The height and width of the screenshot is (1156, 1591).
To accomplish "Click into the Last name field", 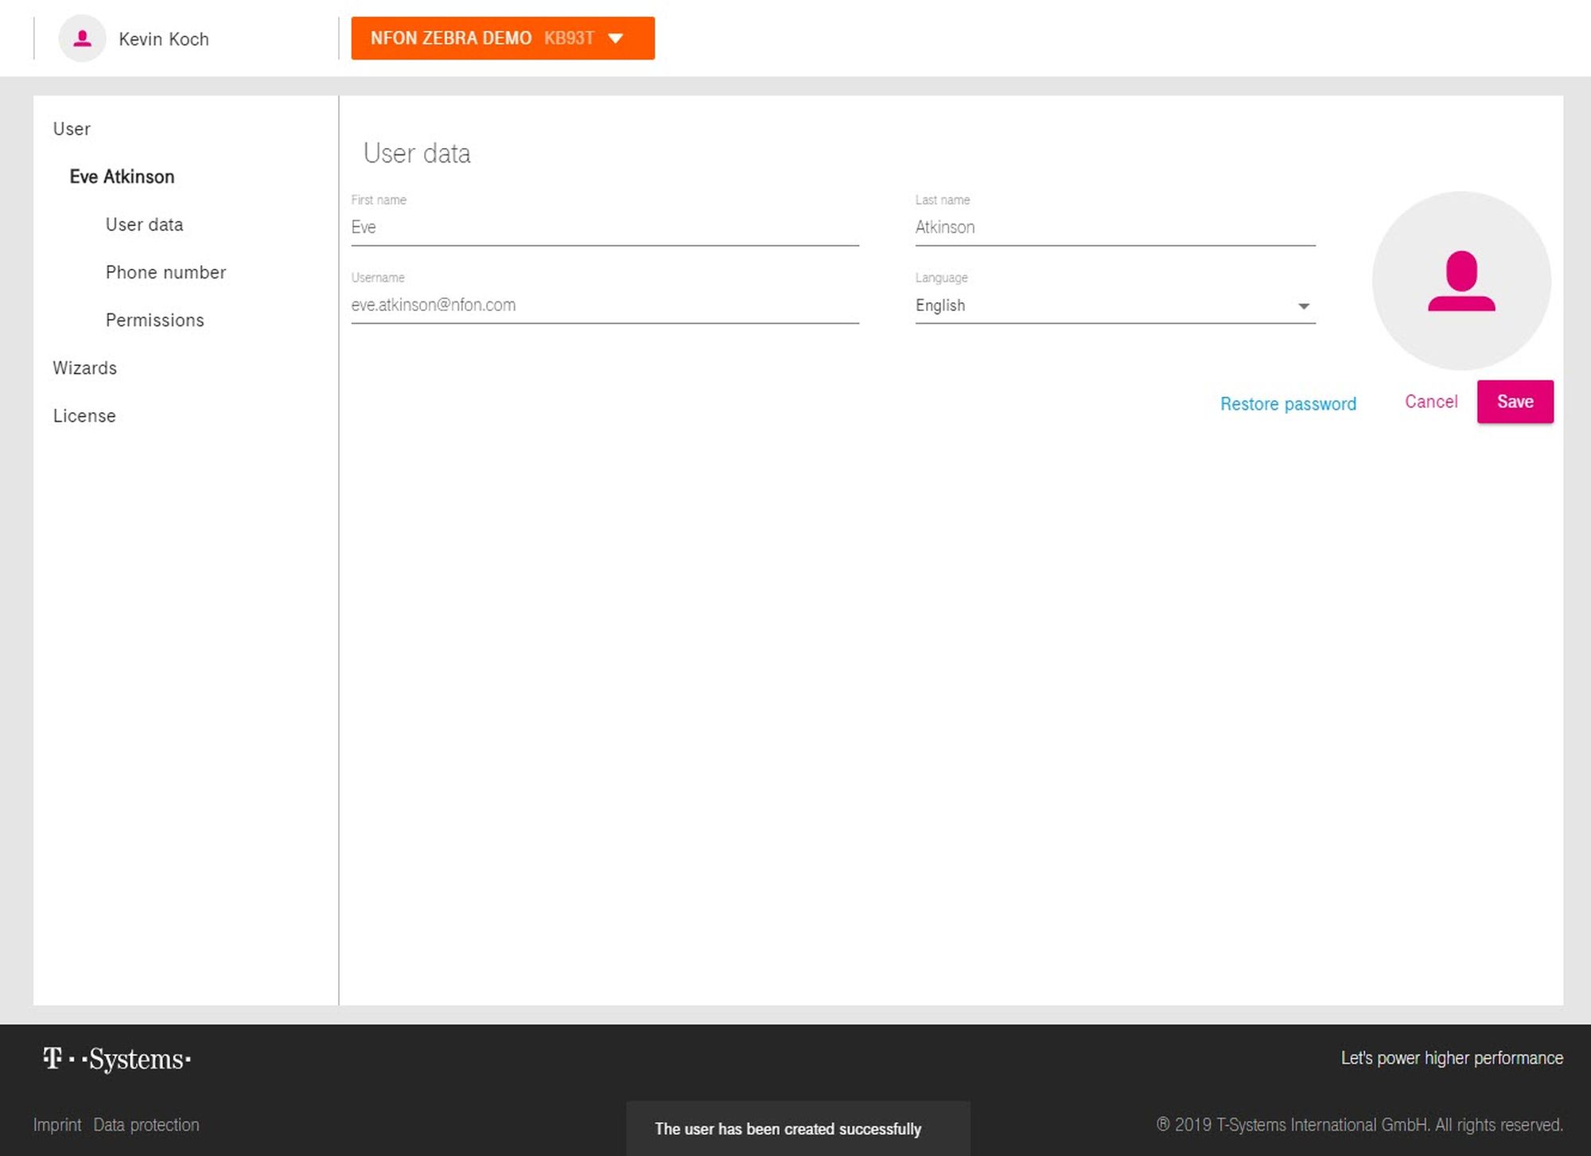I will coord(1114,228).
